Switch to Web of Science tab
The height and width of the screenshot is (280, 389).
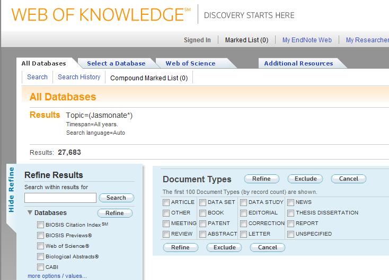point(190,63)
